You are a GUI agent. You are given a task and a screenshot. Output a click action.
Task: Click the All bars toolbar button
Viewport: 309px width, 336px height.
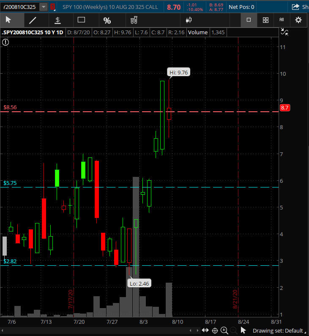282,20
